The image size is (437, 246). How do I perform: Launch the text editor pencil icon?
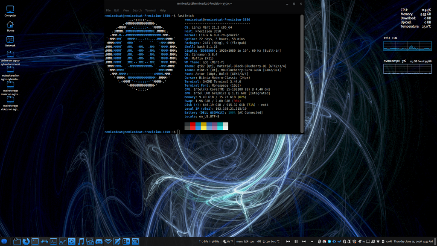117,241
